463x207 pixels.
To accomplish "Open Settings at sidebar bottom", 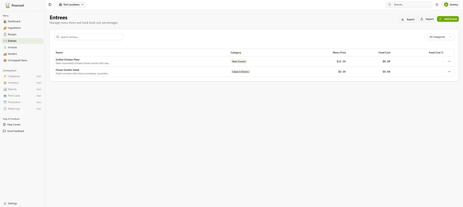I will pos(12,203).
